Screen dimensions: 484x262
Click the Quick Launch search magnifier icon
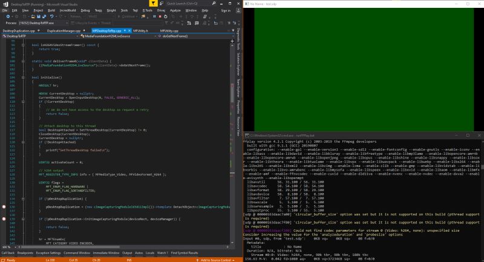(x=214, y=4)
